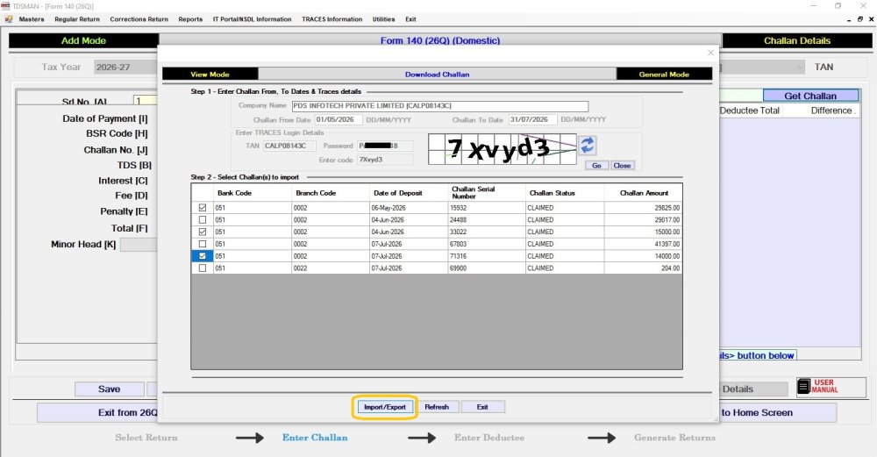Screen dimensions: 877x457
Task: Click the Import/Export button
Action: click(x=385, y=407)
